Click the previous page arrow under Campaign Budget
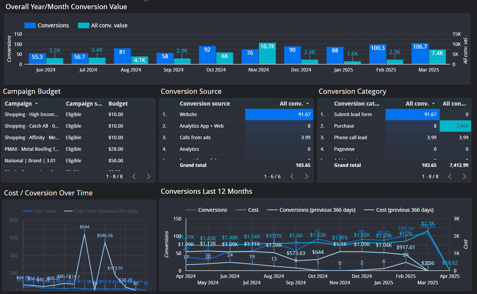This screenshot has width=477, height=294. (134, 176)
